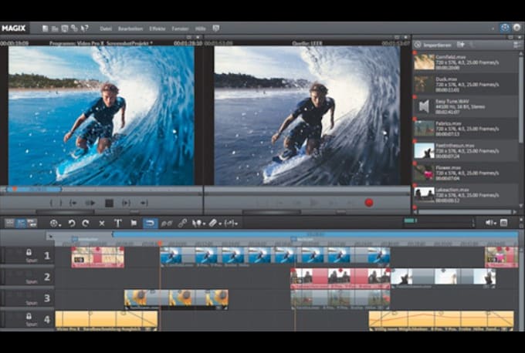This screenshot has width=525, height=353.
Task: Stop playback in the program monitor
Action: point(109,203)
